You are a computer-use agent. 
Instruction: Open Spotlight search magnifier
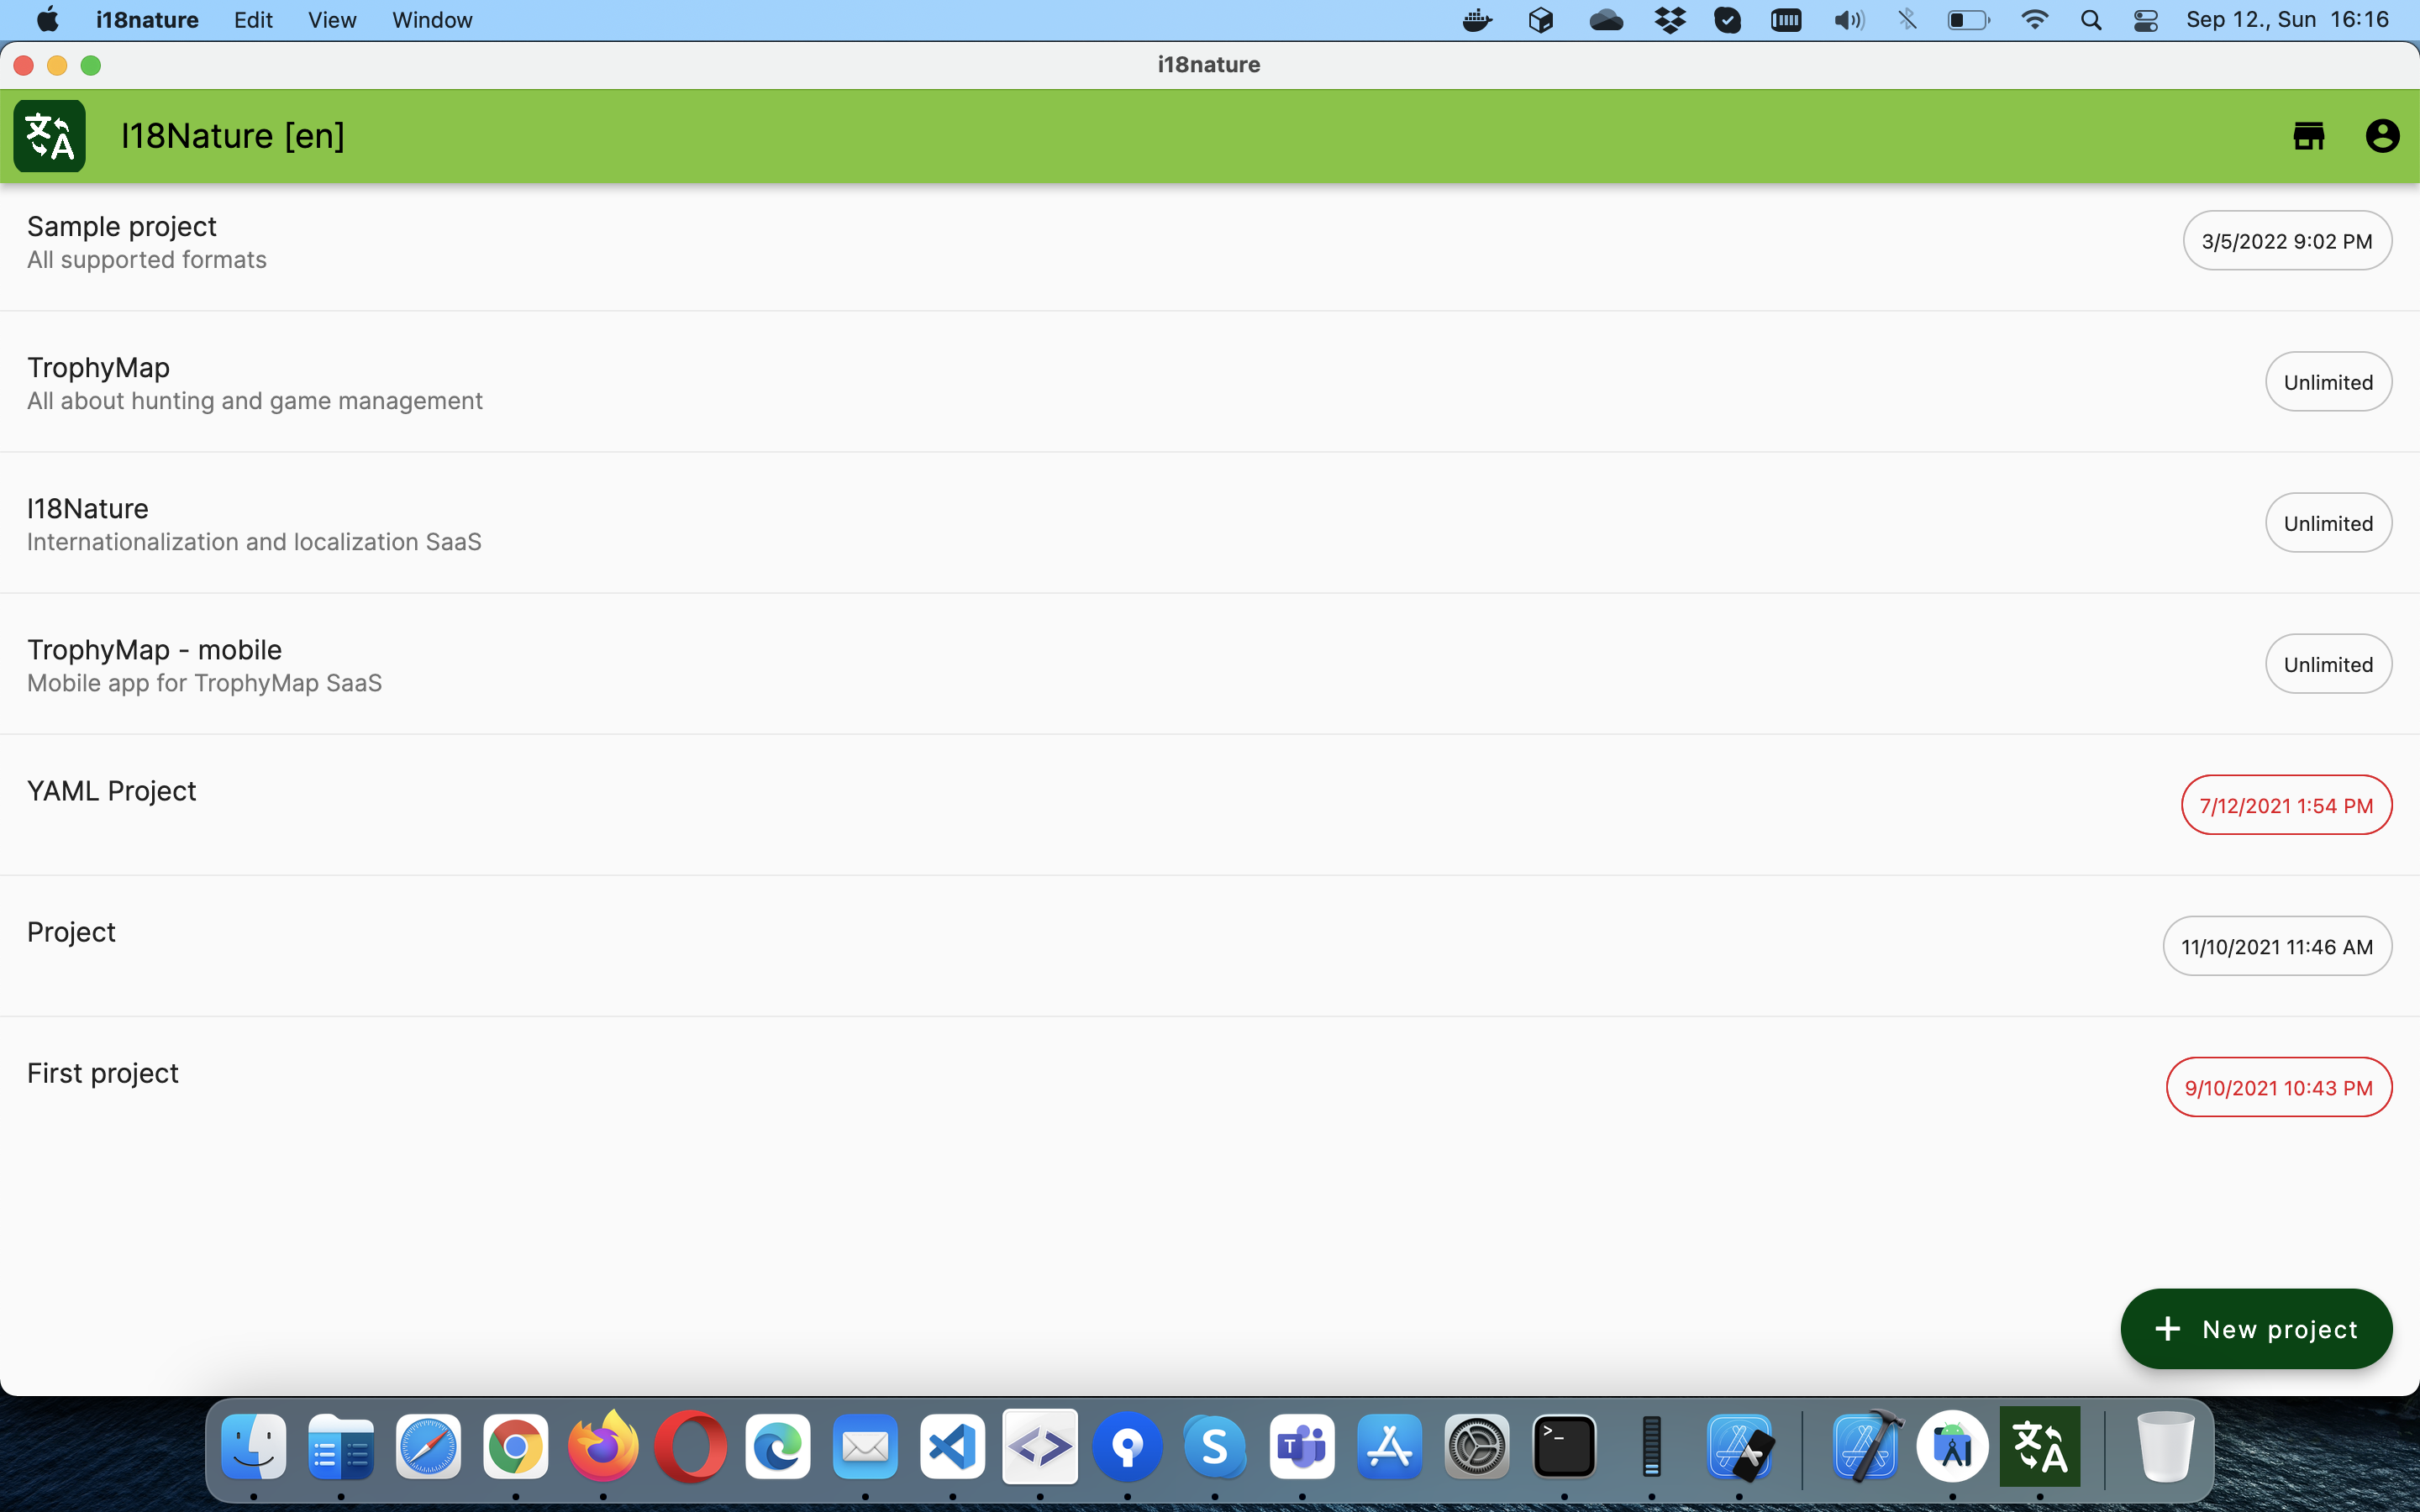2090,20
